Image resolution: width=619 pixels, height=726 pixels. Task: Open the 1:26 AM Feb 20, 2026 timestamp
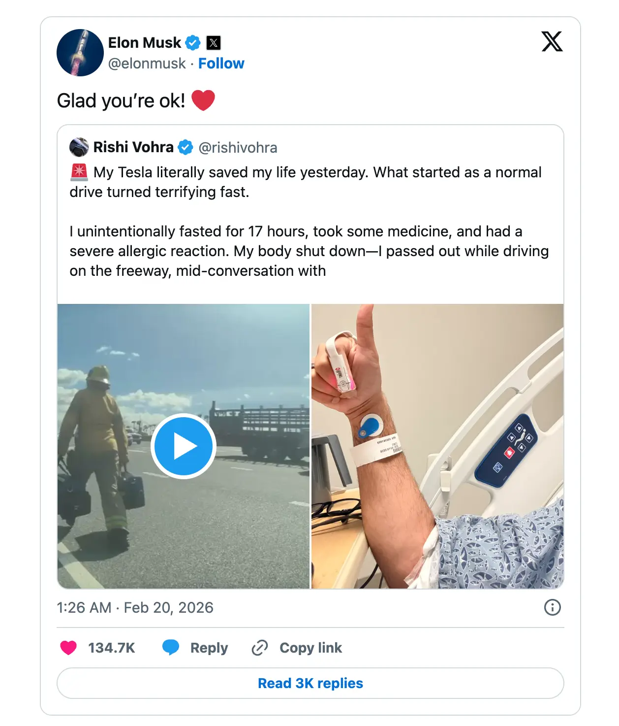(135, 607)
